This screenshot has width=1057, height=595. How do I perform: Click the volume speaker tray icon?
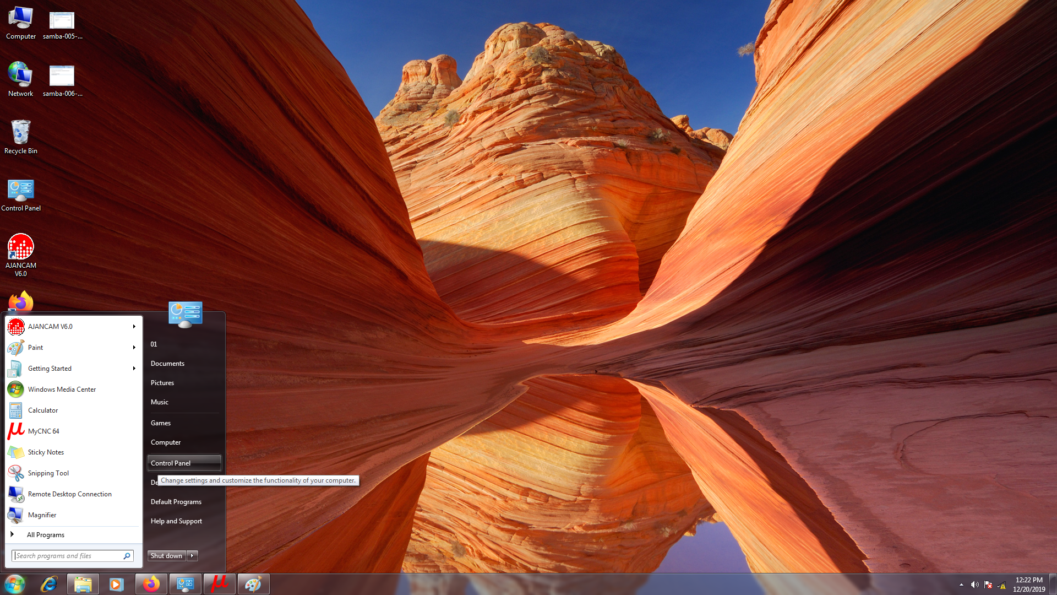pos(974,585)
